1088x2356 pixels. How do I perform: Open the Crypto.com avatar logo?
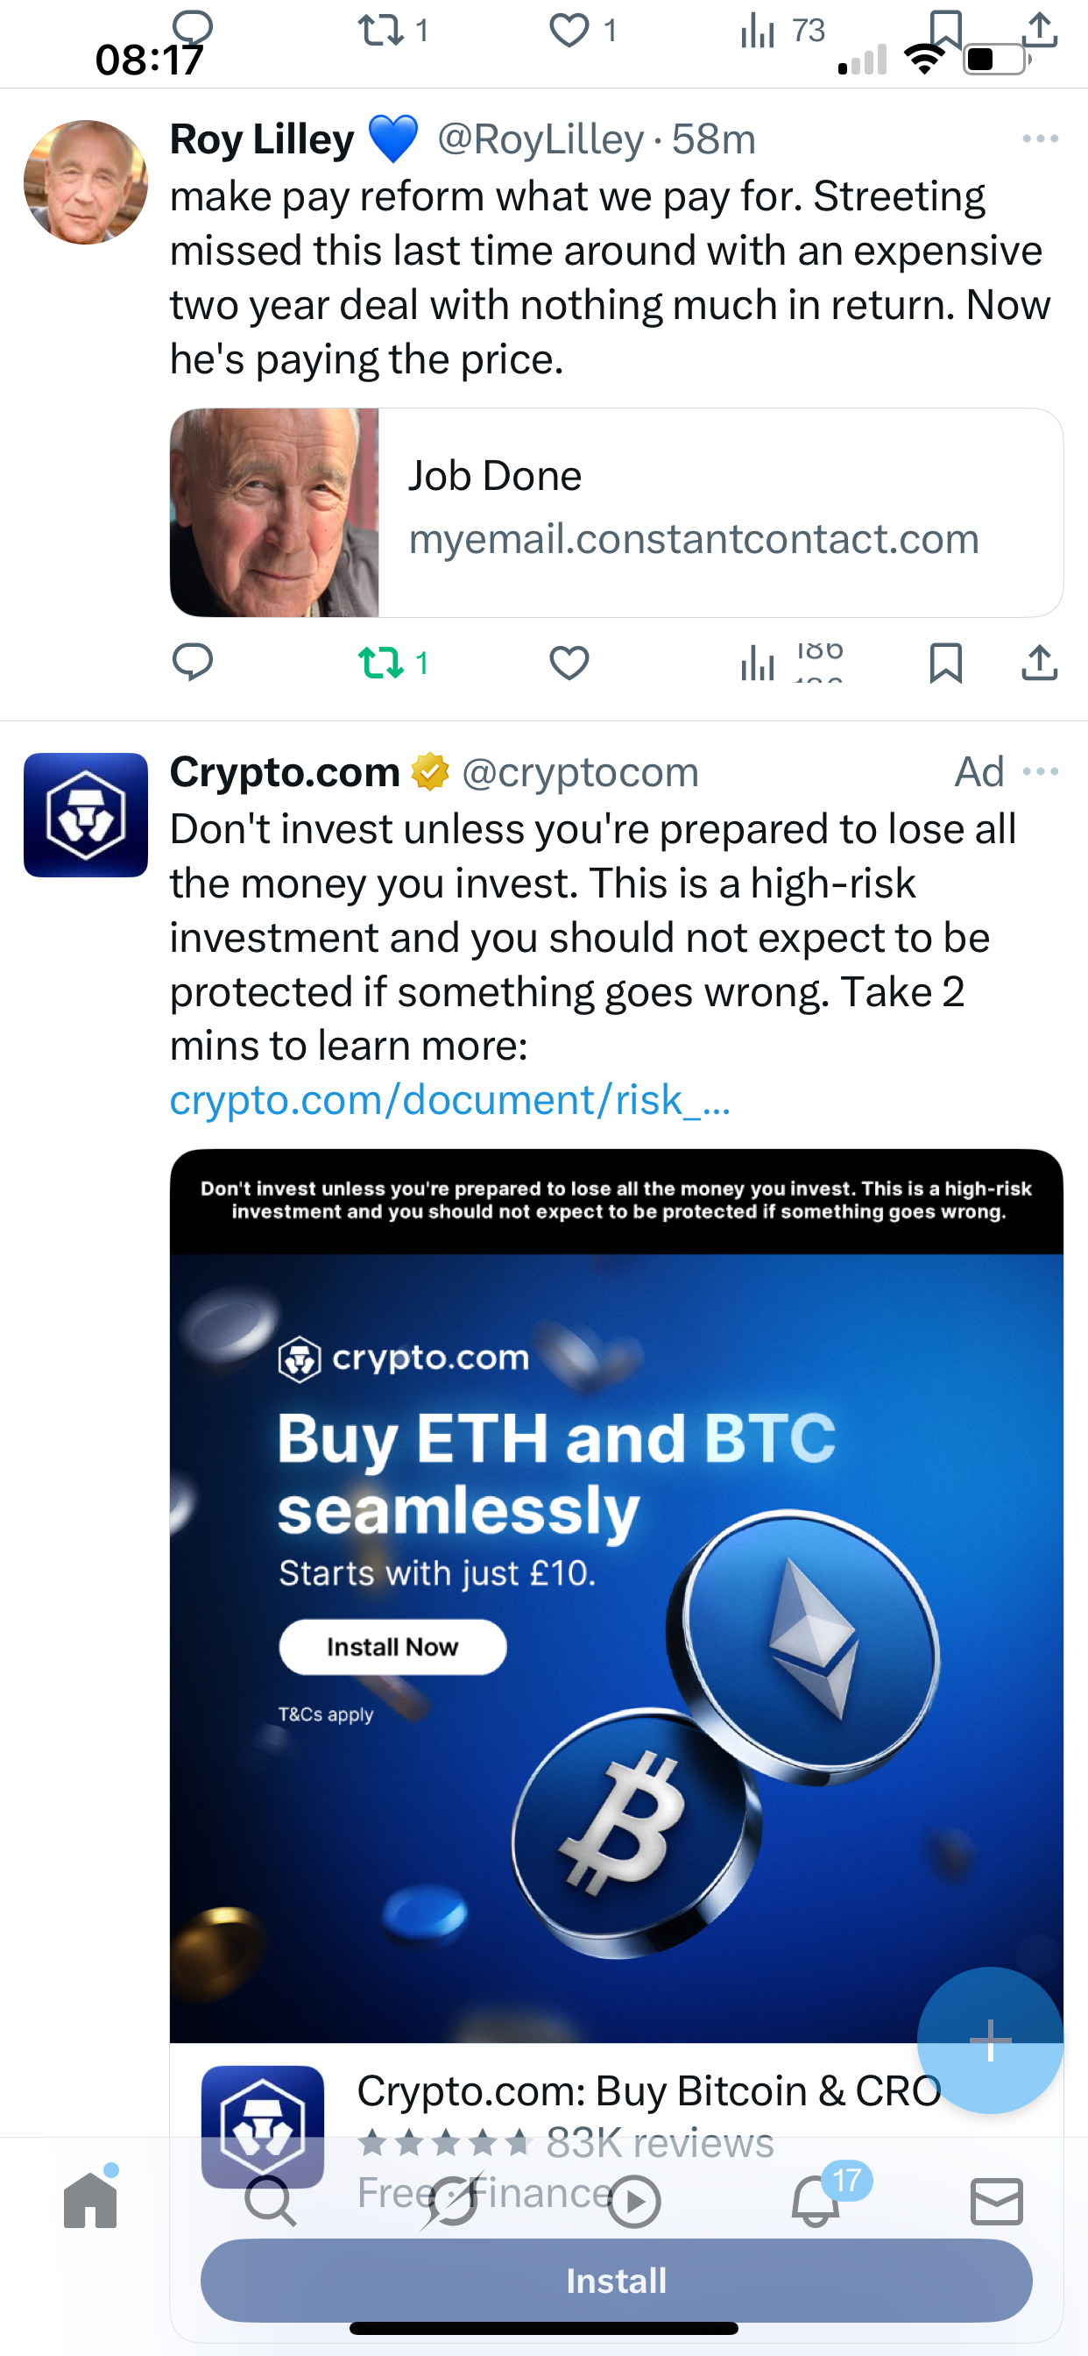[x=86, y=815]
